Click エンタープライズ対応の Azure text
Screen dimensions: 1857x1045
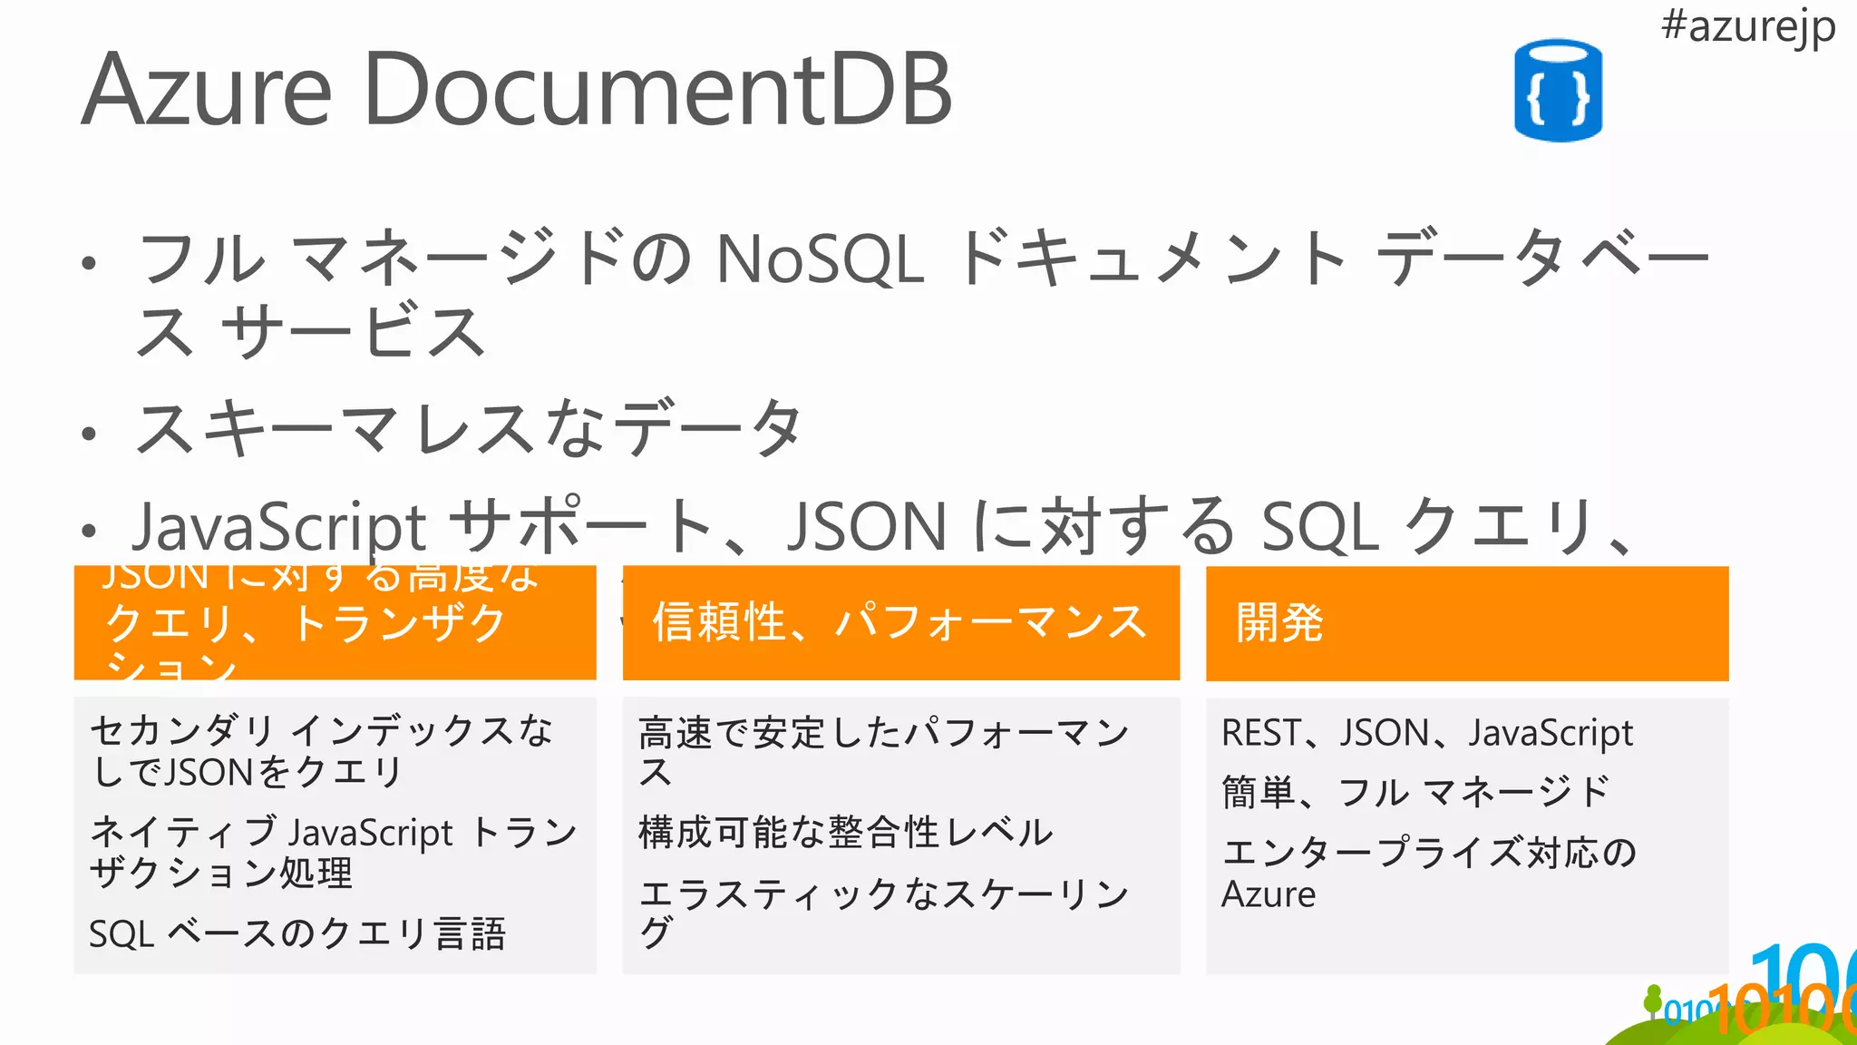[1429, 873]
